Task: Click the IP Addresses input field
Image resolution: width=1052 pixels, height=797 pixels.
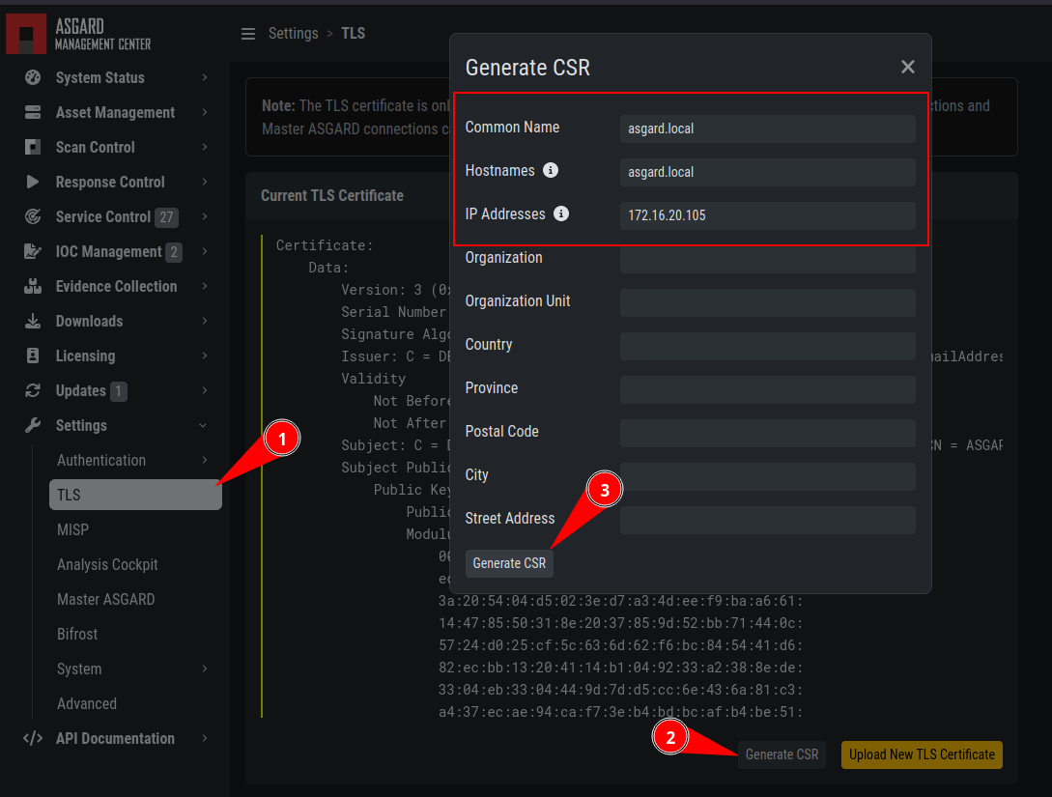Action: point(768,215)
